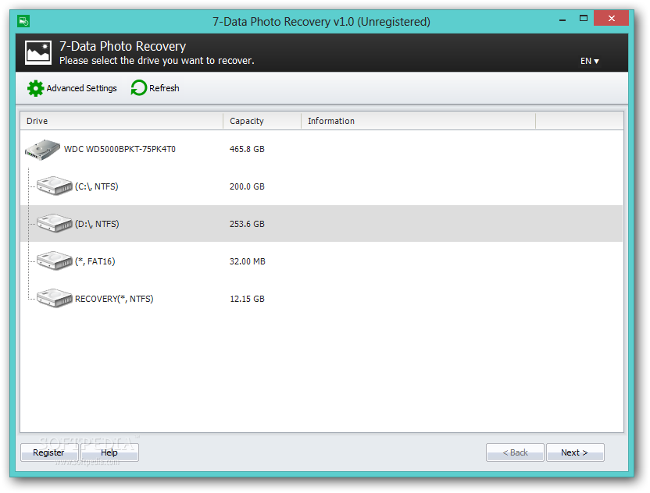650x493 pixels.
Task: Sort by the Drive column header
Action: [121, 121]
